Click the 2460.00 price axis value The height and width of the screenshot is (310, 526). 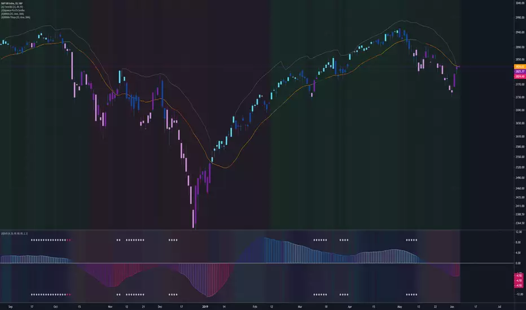coord(520,188)
